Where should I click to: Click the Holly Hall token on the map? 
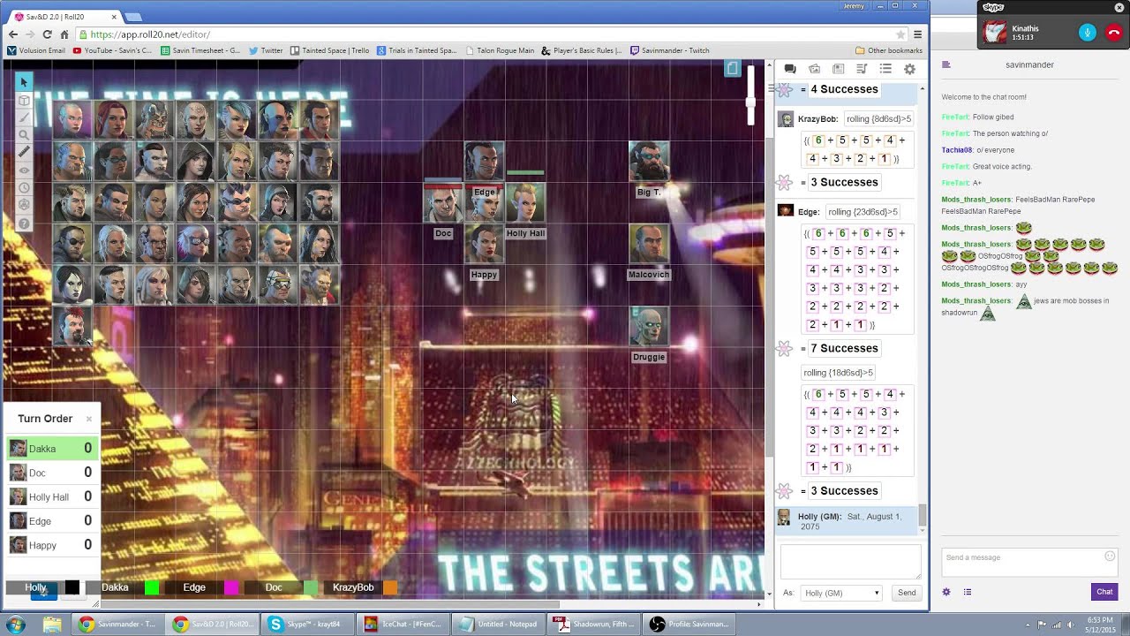click(x=525, y=204)
